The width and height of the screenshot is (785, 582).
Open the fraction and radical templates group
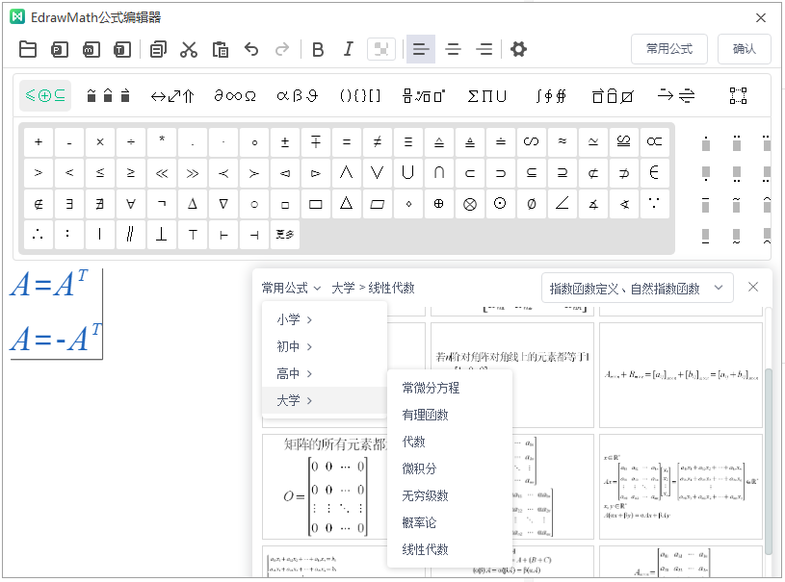[x=424, y=95]
